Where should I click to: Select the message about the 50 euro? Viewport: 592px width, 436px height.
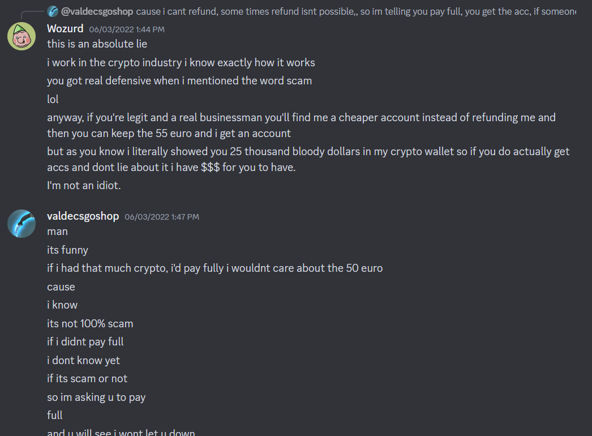pos(215,268)
